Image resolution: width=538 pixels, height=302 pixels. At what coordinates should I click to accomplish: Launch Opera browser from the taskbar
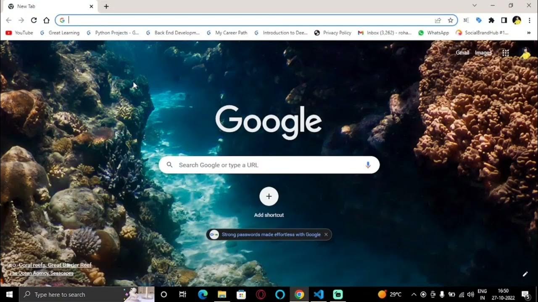261,294
